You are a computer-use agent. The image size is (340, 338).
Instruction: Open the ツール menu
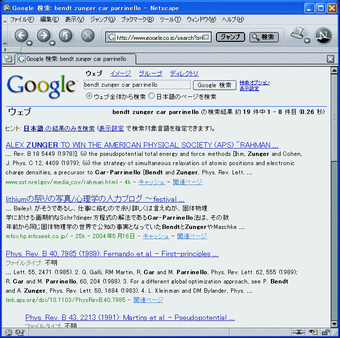tap(170, 19)
